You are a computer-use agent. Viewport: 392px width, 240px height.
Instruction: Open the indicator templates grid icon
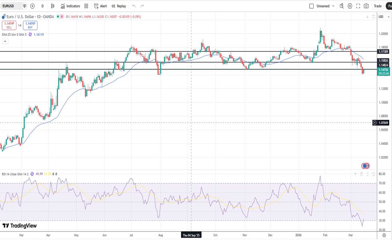coord(86,6)
